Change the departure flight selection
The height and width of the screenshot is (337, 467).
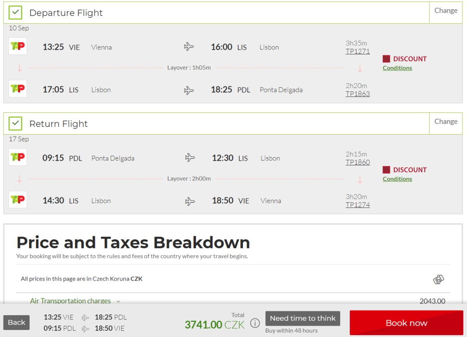446,11
